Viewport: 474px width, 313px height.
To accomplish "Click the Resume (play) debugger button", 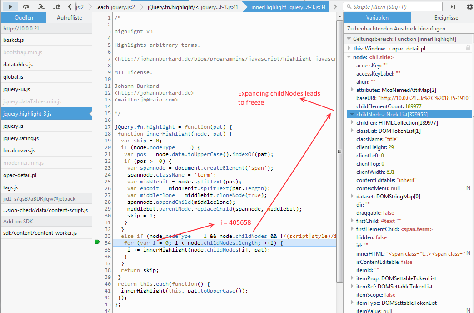I will point(10,7).
